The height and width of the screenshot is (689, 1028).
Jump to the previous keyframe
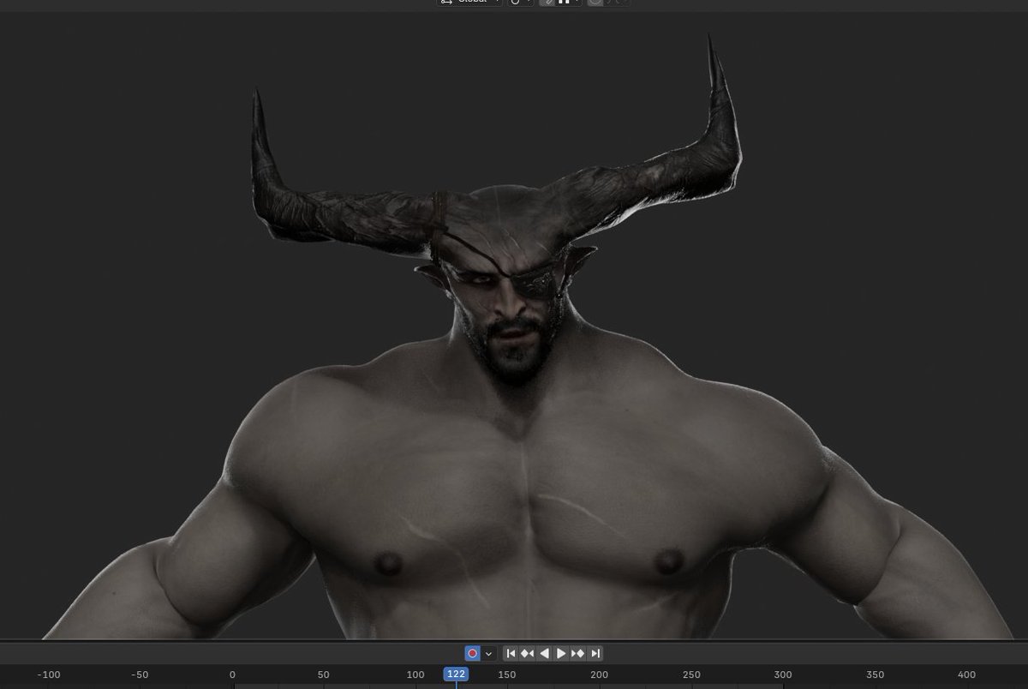pyautogui.click(x=527, y=653)
